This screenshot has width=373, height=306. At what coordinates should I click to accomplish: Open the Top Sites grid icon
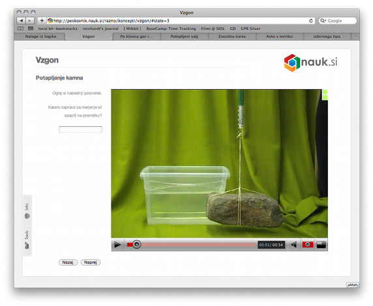click(x=31, y=29)
